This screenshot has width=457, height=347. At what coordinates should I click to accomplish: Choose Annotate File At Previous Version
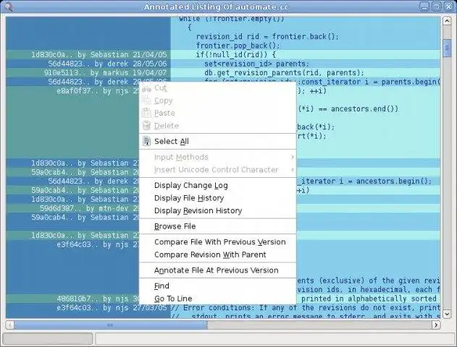coord(217,270)
